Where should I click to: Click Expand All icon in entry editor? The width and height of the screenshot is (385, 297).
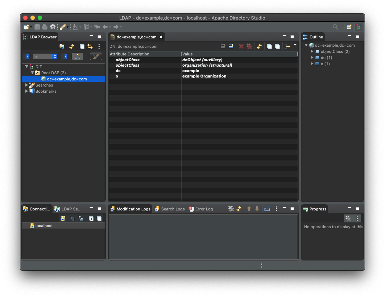pos(269,47)
